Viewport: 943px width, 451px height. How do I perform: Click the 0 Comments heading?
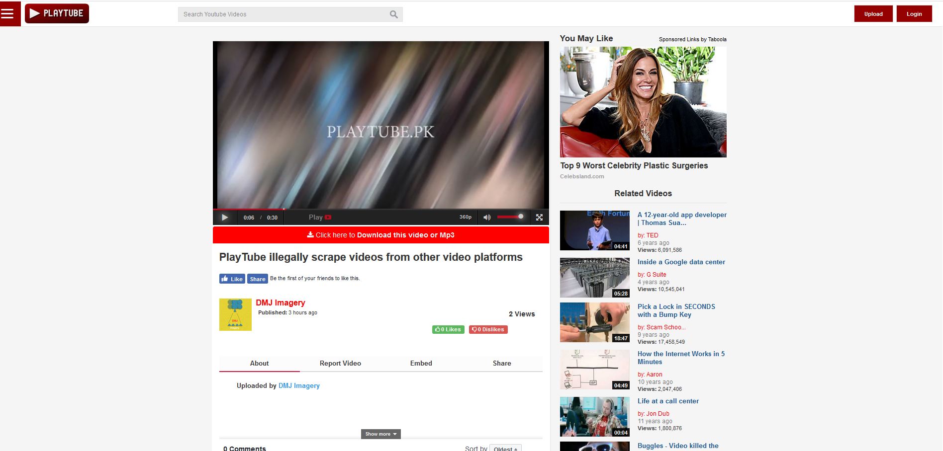(x=244, y=449)
